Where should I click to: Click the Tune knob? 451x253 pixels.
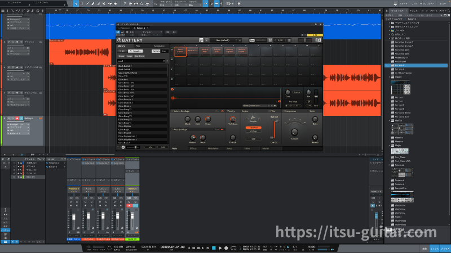point(288,92)
